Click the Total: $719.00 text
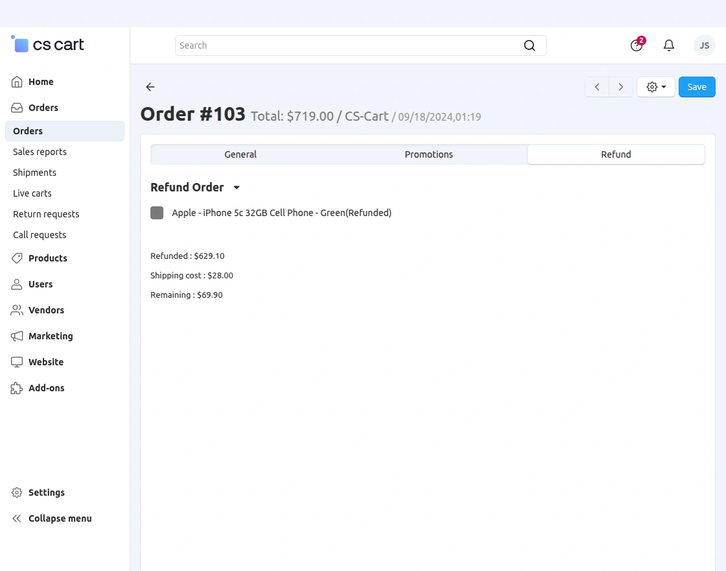The image size is (726, 571). (x=292, y=116)
